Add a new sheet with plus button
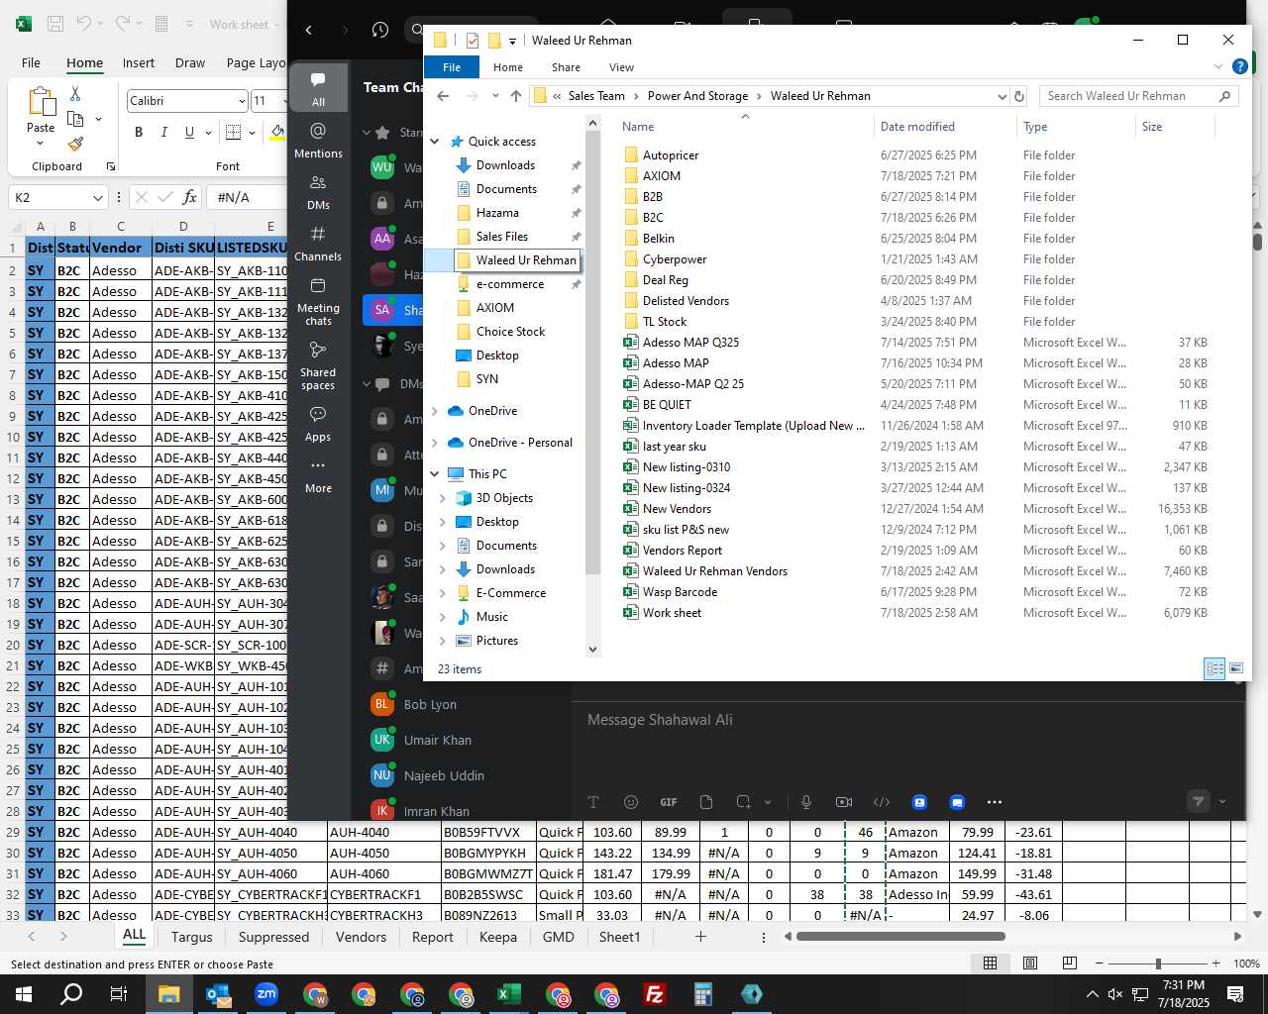 click(x=700, y=937)
